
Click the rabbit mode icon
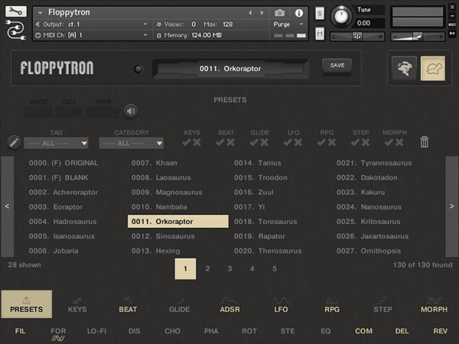[x=404, y=68]
